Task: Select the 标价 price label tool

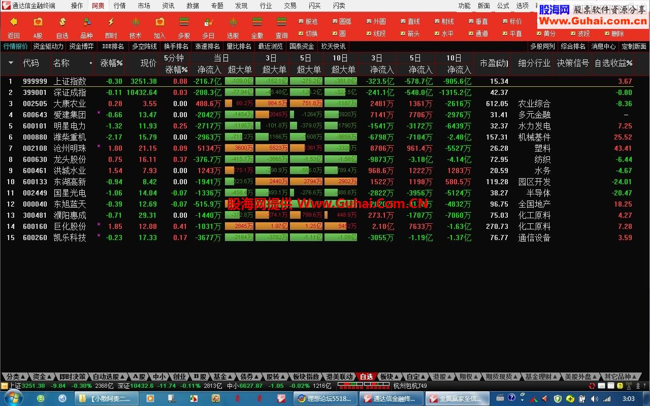Action: pos(512,21)
